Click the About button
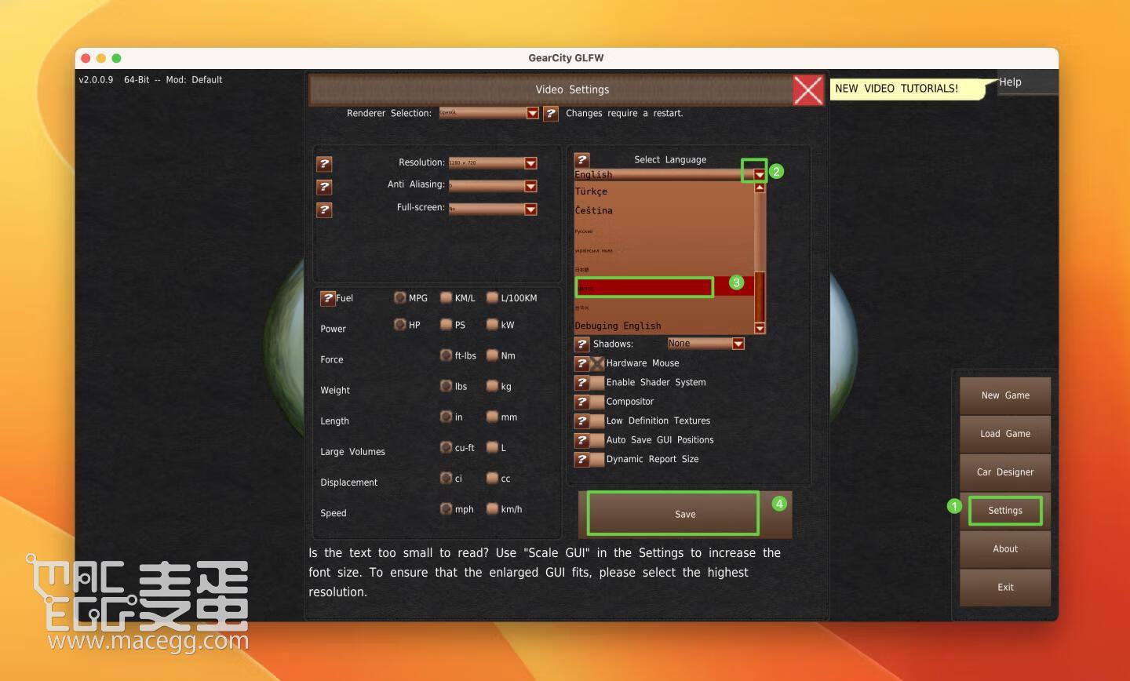The image size is (1130, 681). (x=1005, y=549)
